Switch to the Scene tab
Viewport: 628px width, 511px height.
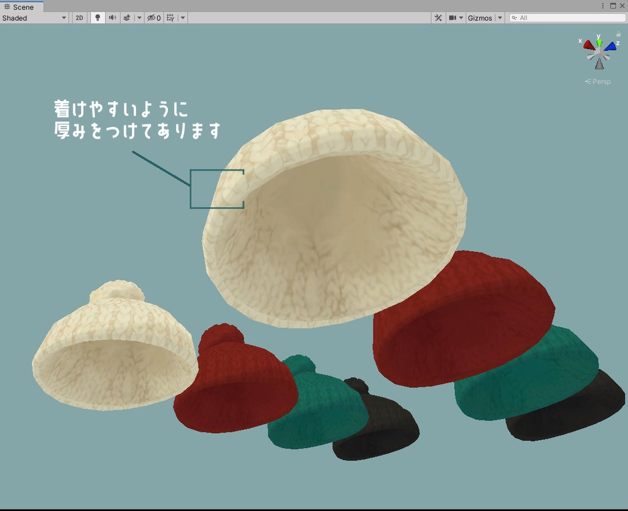coord(23,6)
